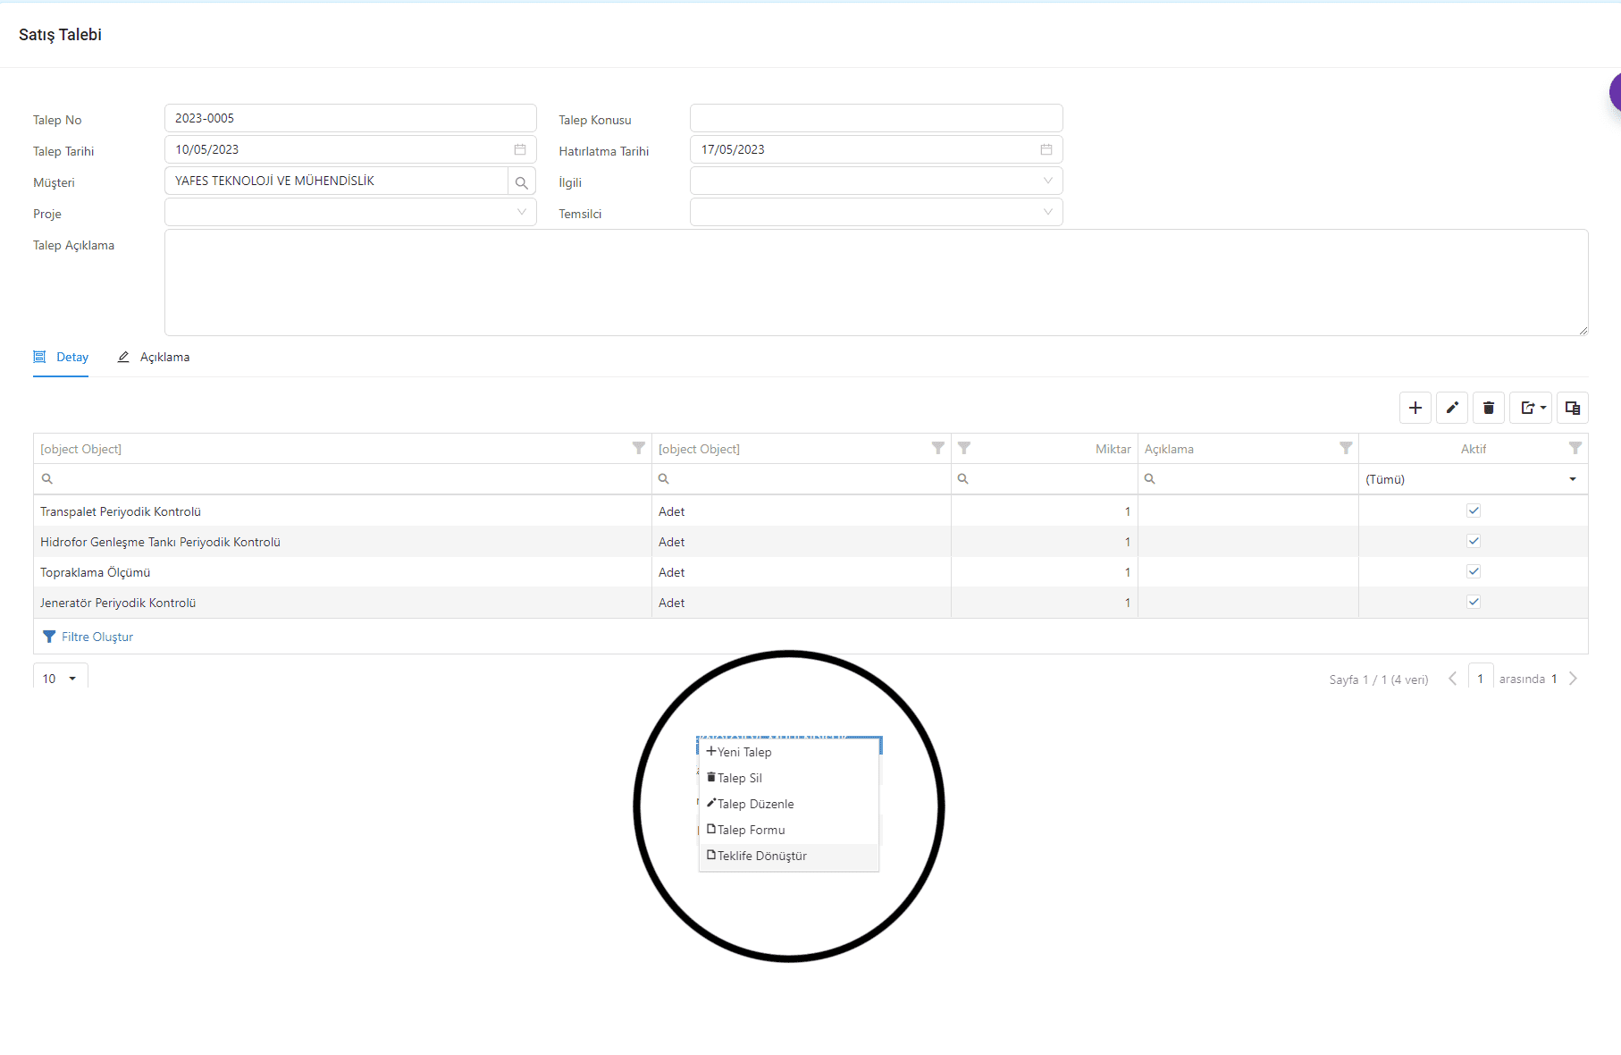Choose Talep Düzenle from context menu
Screen dimensions: 1621x1055
point(789,804)
